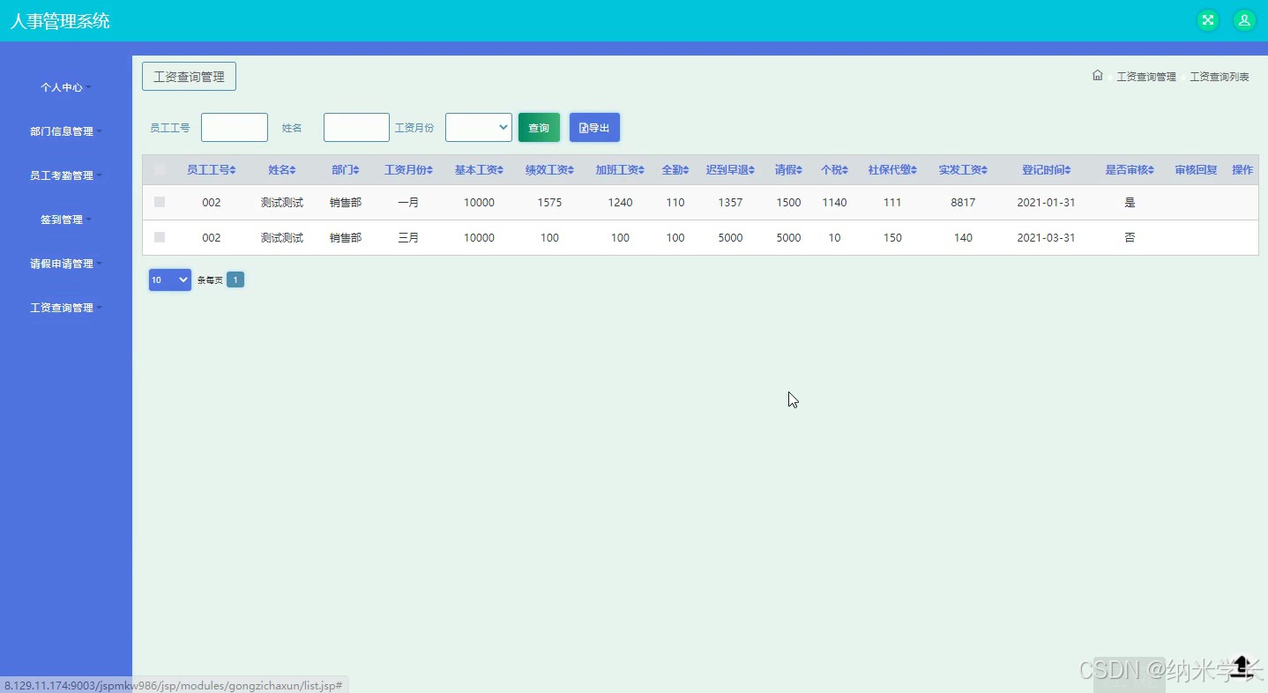Open the rows-per-page dropdown showing 10
This screenshot has height=693, width=1268.
click(170, 279)
